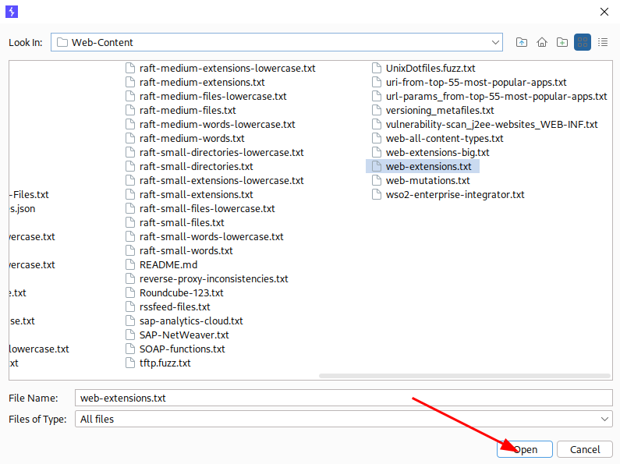Toggle the List view button
Image resolution: width=620 pixels, height=464 pixels.
[583, 42]
